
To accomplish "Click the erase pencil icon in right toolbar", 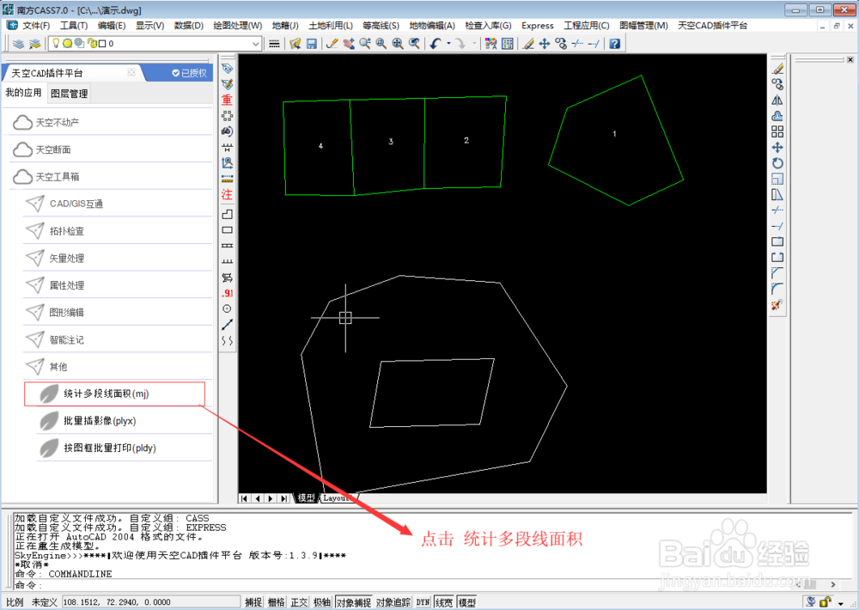I will 777,69.
